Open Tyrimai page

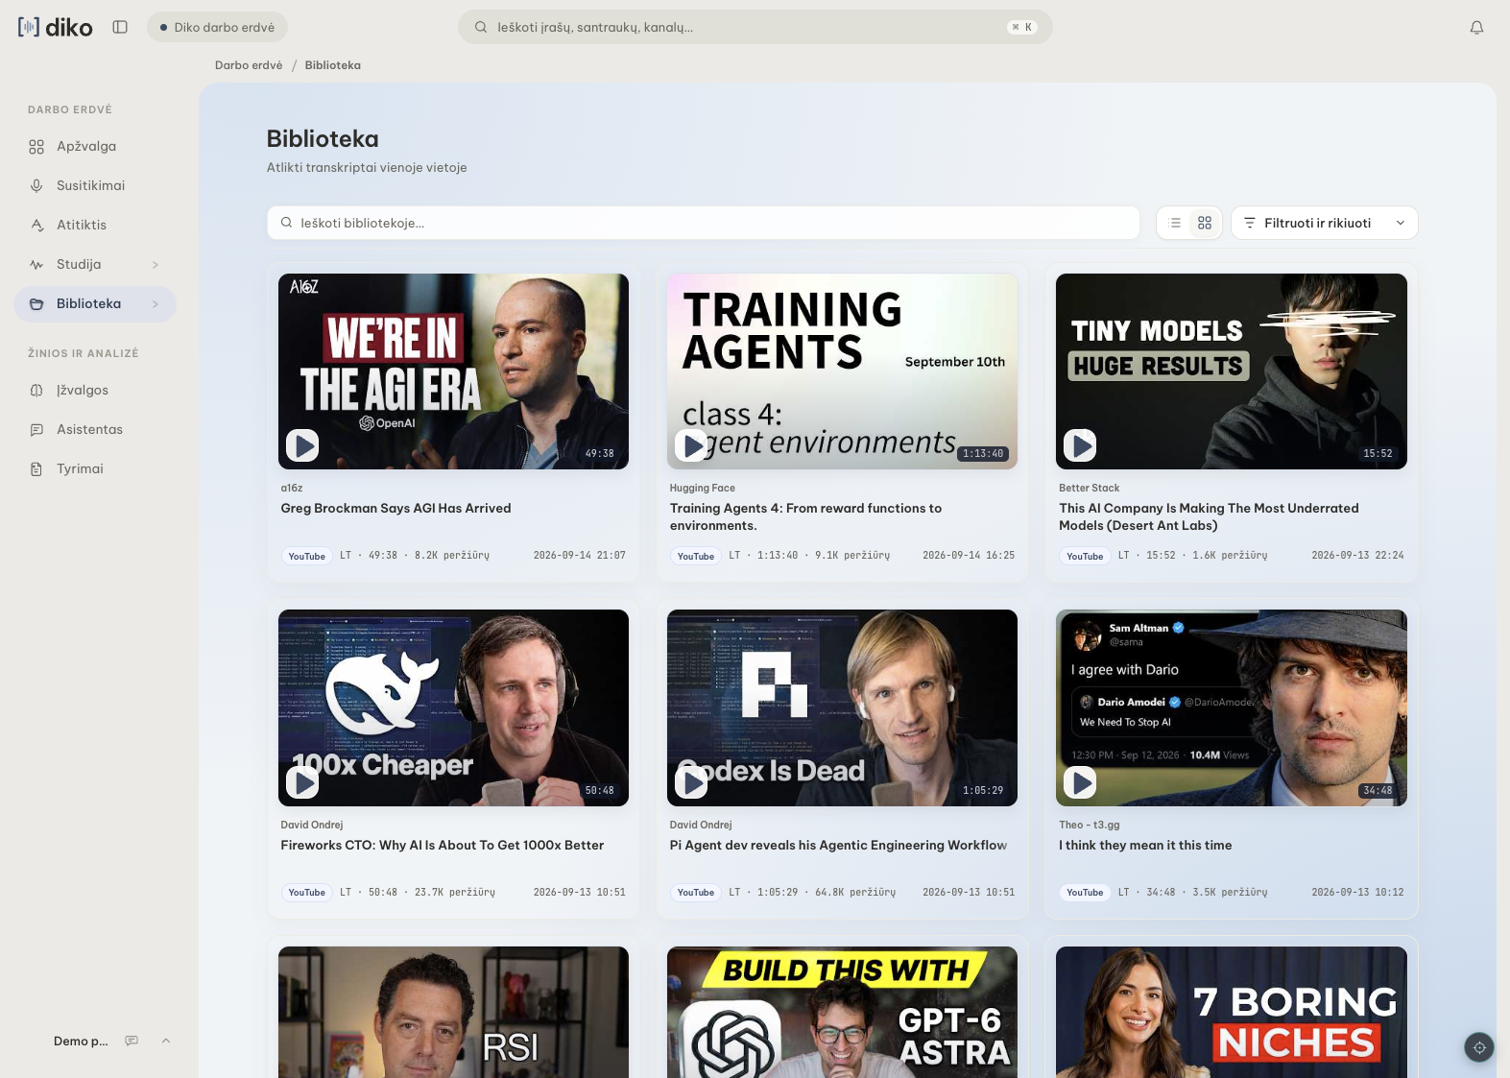(95, 469)
